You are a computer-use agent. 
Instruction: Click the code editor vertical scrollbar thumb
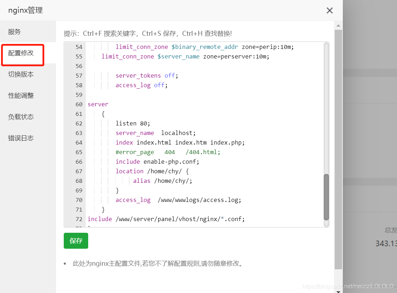[x=327, y=197]
